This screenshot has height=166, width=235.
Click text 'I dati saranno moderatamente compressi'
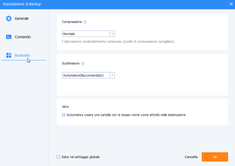point(92,41)
